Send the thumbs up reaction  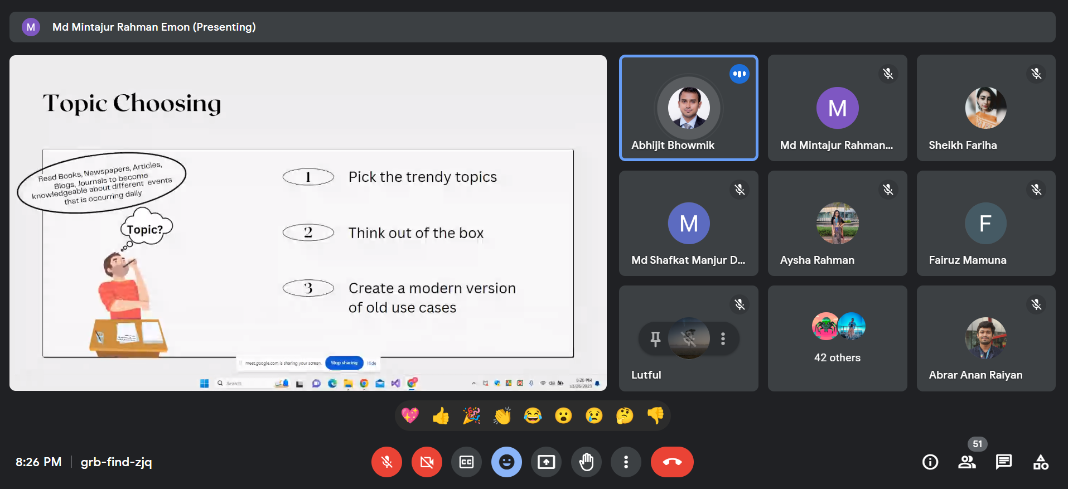click(441, 415)
